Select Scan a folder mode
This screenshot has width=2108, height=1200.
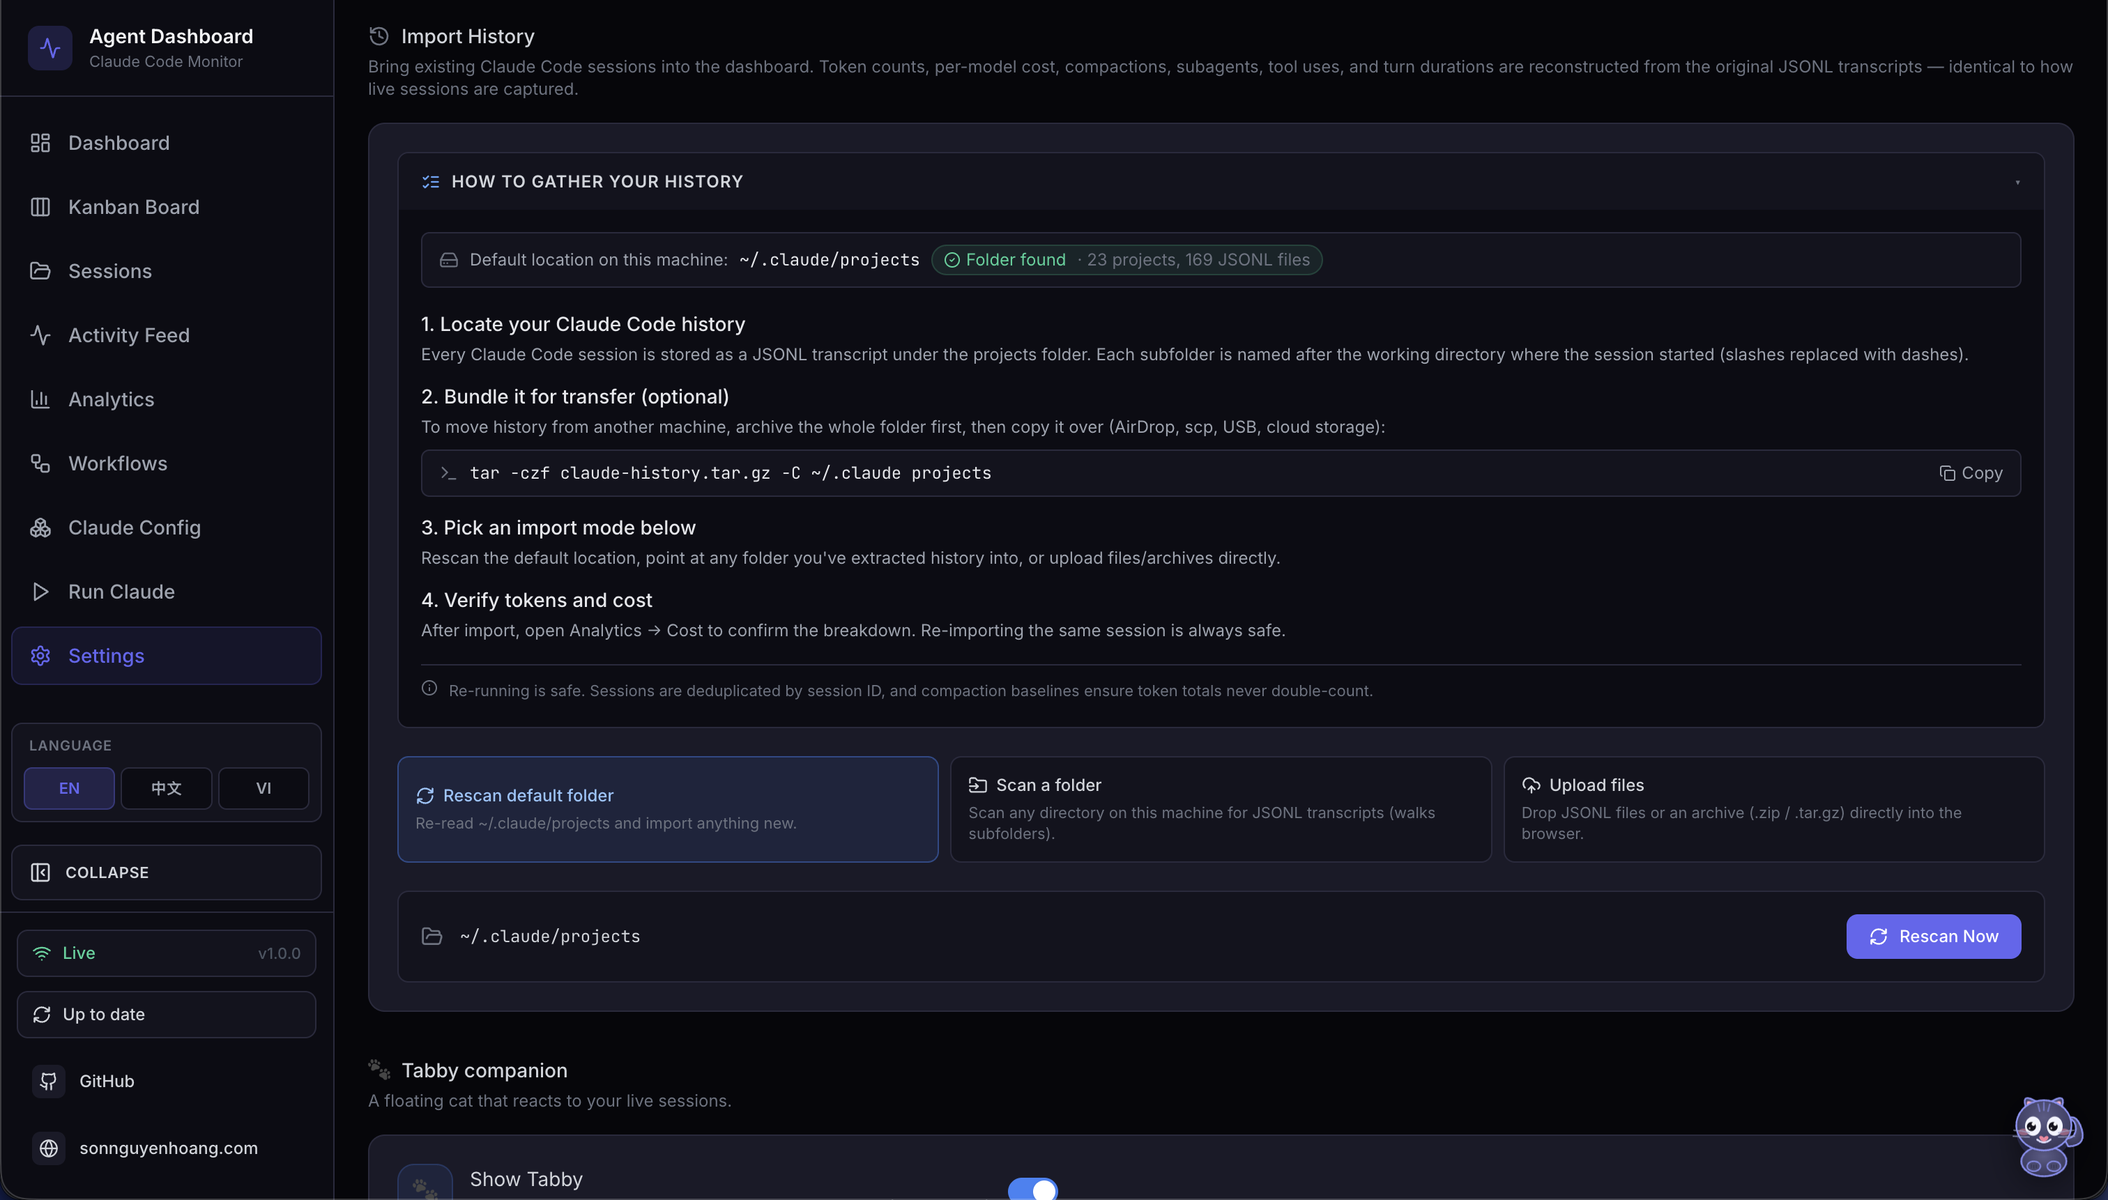1220,809
